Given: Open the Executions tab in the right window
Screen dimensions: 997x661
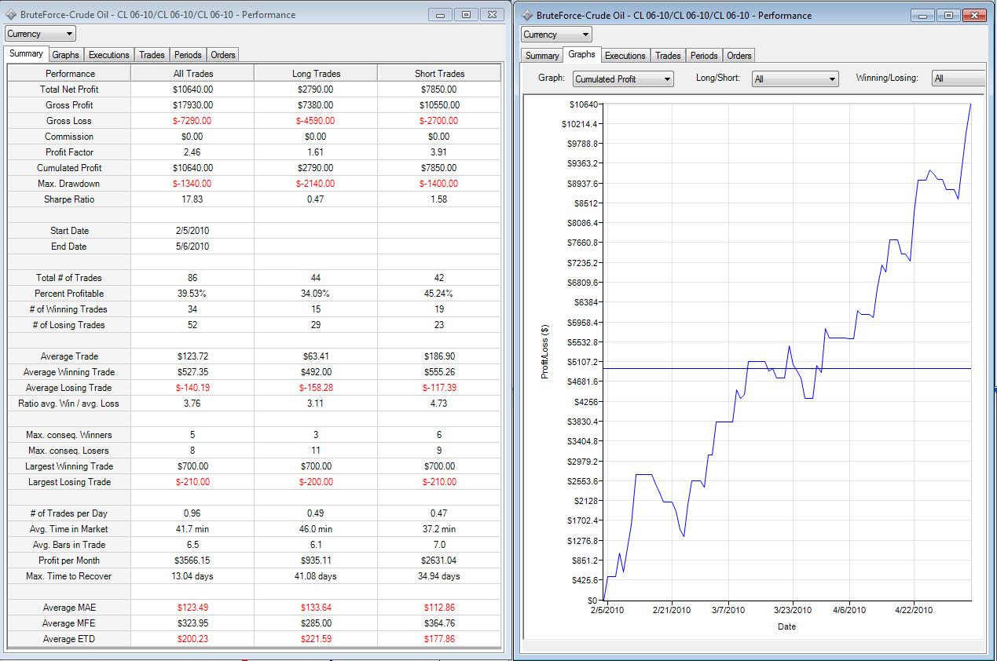Looking at the screenshot, I should click(x=625, y=56).
